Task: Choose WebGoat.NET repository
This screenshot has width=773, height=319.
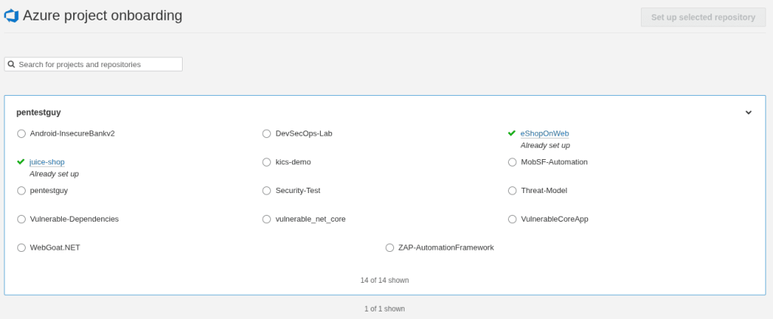Action: coord(21,247)
